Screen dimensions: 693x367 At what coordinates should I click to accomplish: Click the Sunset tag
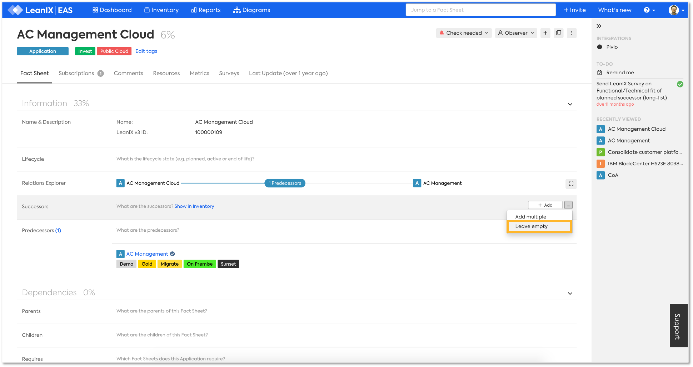(x=228, y=264)
